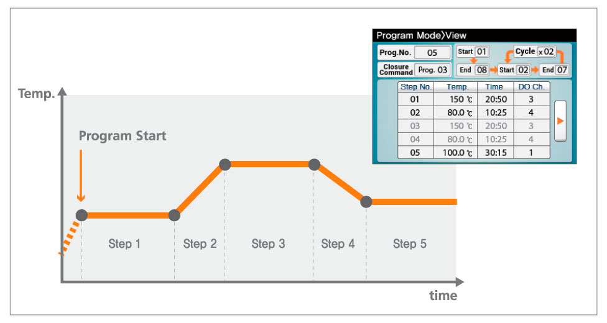Click the graph node between Step 1 and Step 2
Image resolution: width=607 pixels, height=323 pixels.
point(174,215)
